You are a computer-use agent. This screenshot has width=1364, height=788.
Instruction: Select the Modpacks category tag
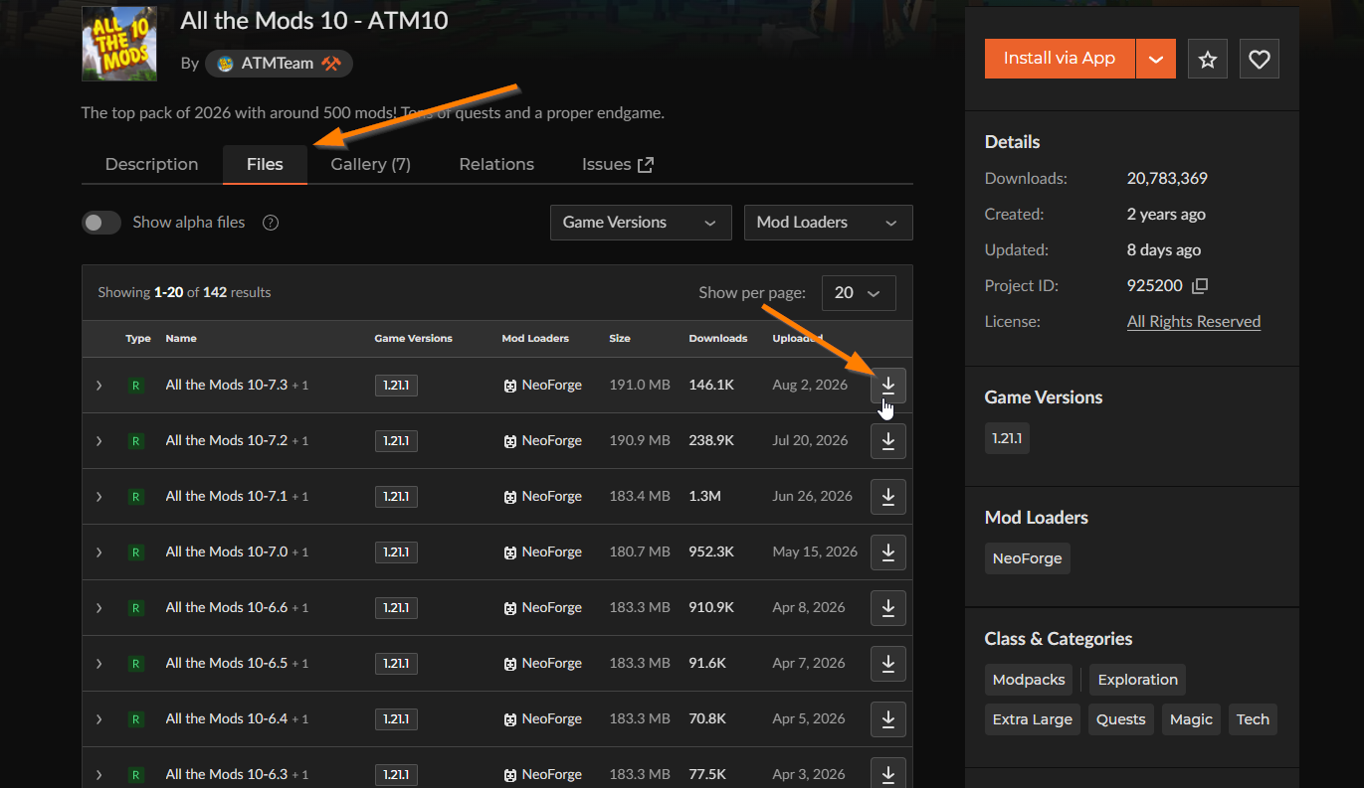tap(1029, 680)
